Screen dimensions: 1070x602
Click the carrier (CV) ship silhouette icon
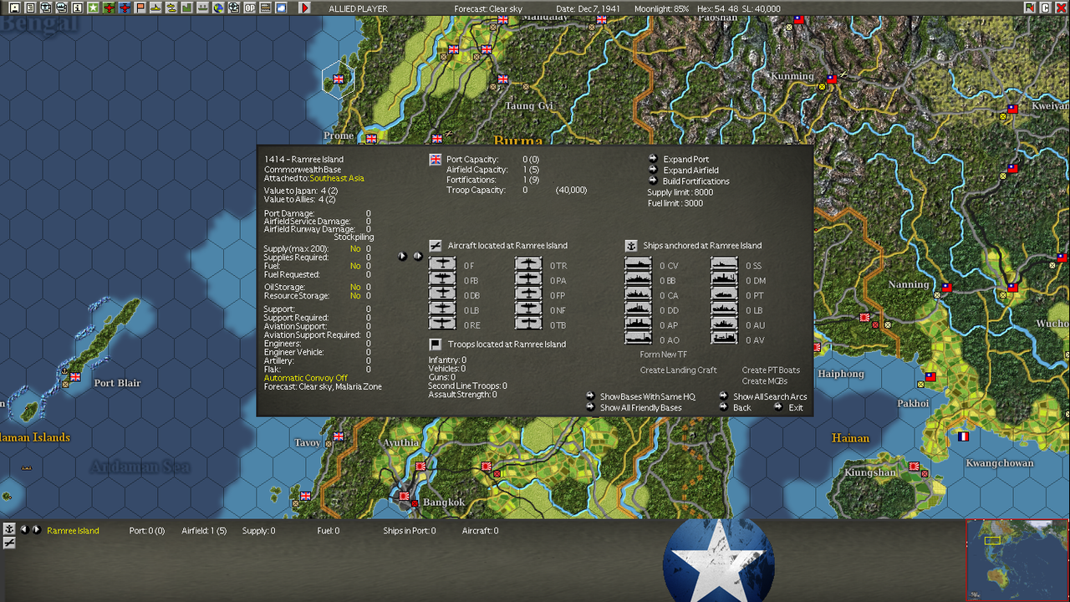pos(638,265)
